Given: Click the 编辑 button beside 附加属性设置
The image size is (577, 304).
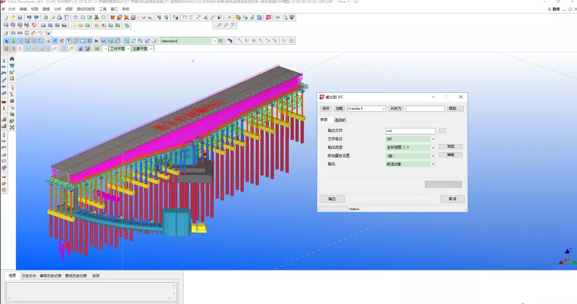Looking at the screenshot, I should (450, 155).
